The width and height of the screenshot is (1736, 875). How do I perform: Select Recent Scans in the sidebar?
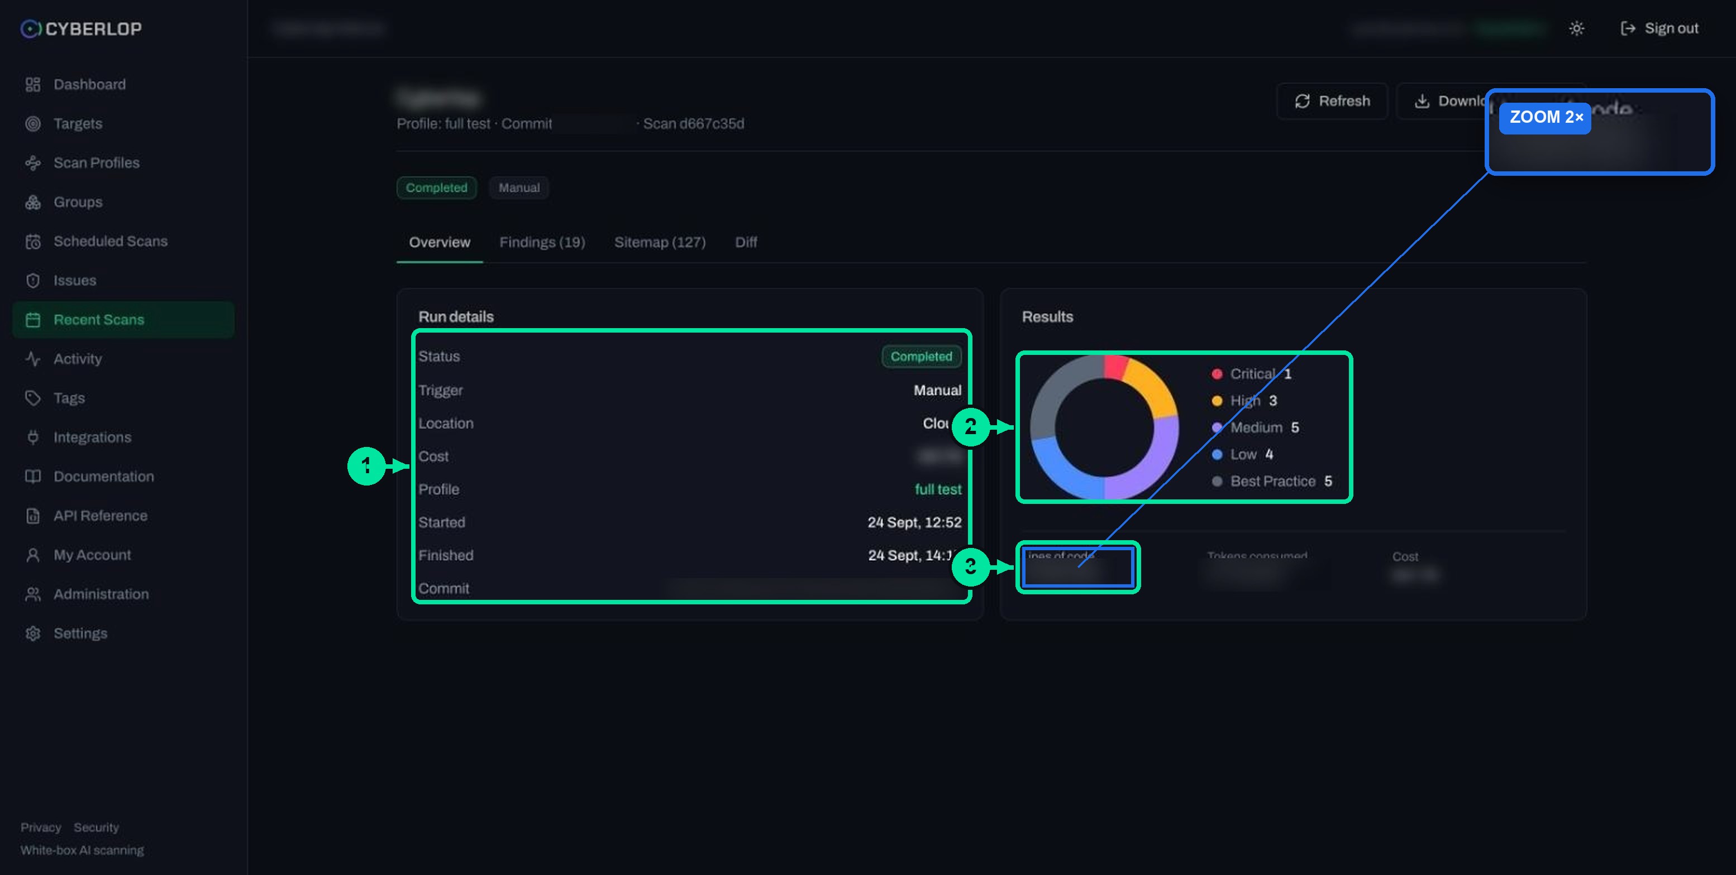click(123, 320)
